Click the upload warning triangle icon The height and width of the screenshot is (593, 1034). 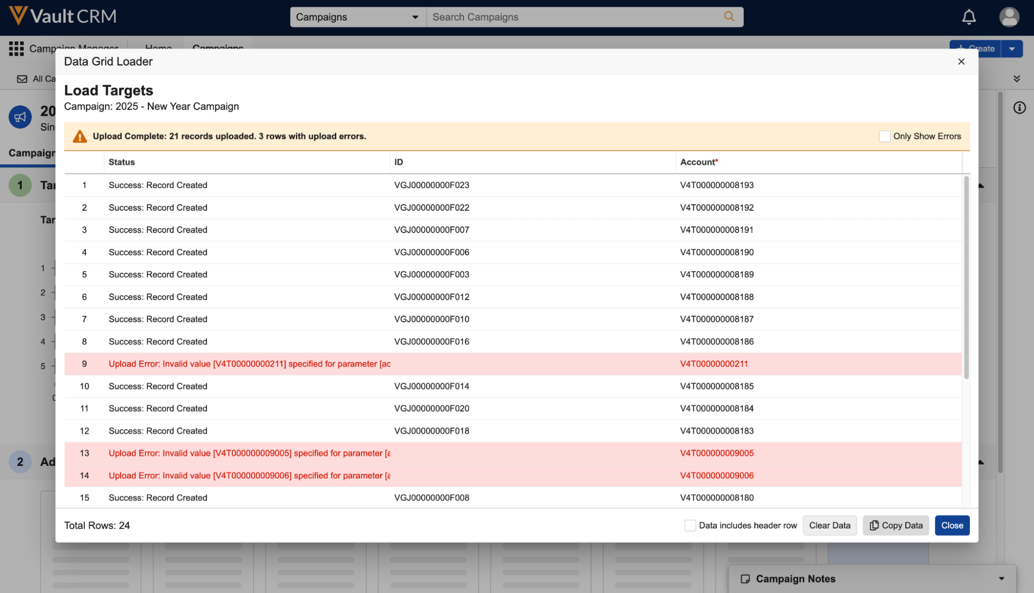(80, 136)
